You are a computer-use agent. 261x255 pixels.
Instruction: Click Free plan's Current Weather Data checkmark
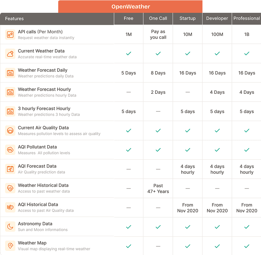(129, 54)
